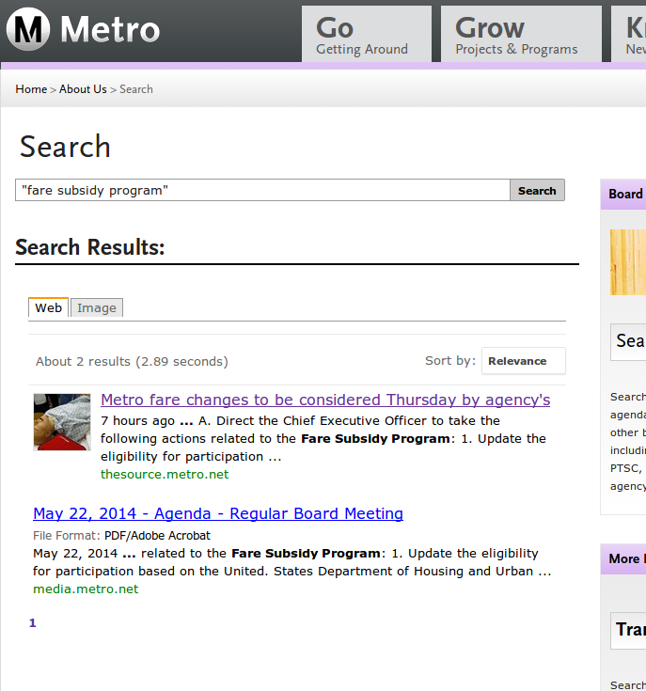The height and width of the screenshot is (691, 646).
Task: Switch to the Image results tab
Action: [x=97, y=307]
